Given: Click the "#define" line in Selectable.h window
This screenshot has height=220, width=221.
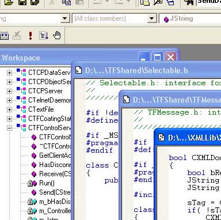Looking at the screenshot, I should (x=102, y=120).
